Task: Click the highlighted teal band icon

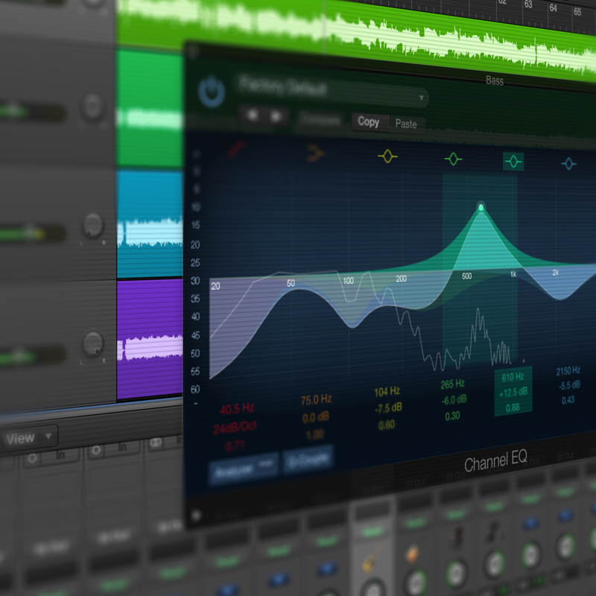Action: click(514, 160)
